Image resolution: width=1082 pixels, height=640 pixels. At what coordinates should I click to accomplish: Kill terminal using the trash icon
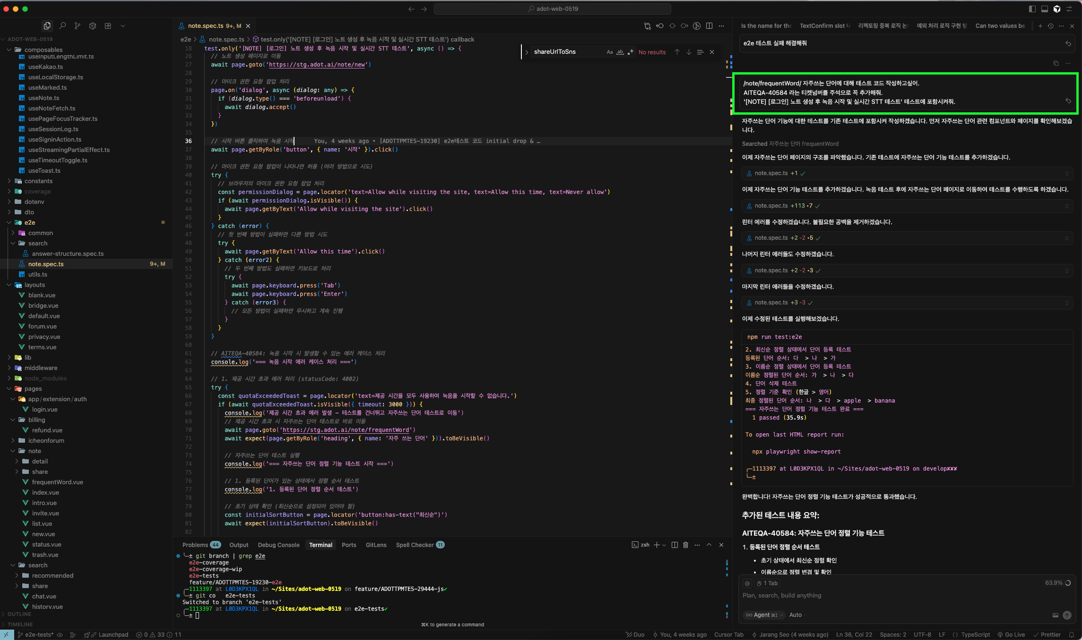click(685, 545)
